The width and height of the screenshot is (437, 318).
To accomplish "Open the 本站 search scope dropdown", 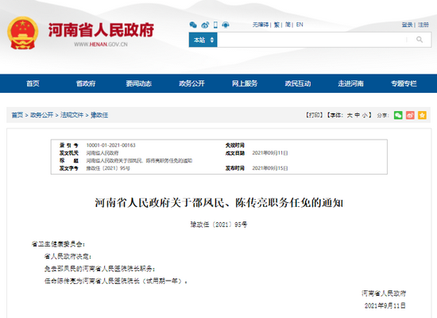I will click(x=203, y=40).
